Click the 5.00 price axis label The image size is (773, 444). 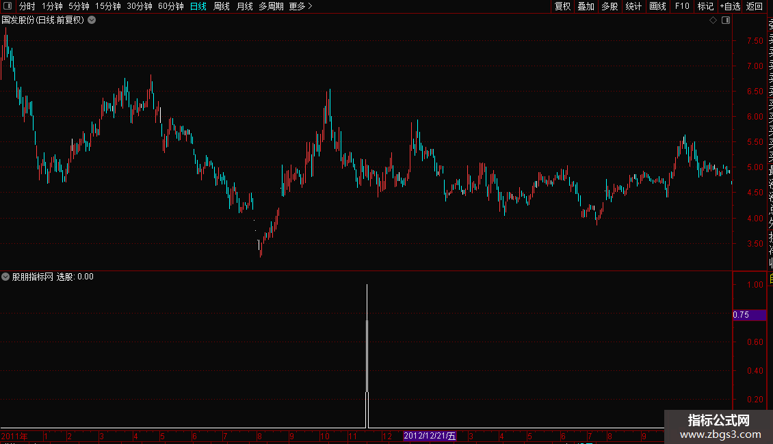pyautogui.click(x=755, y=167)
